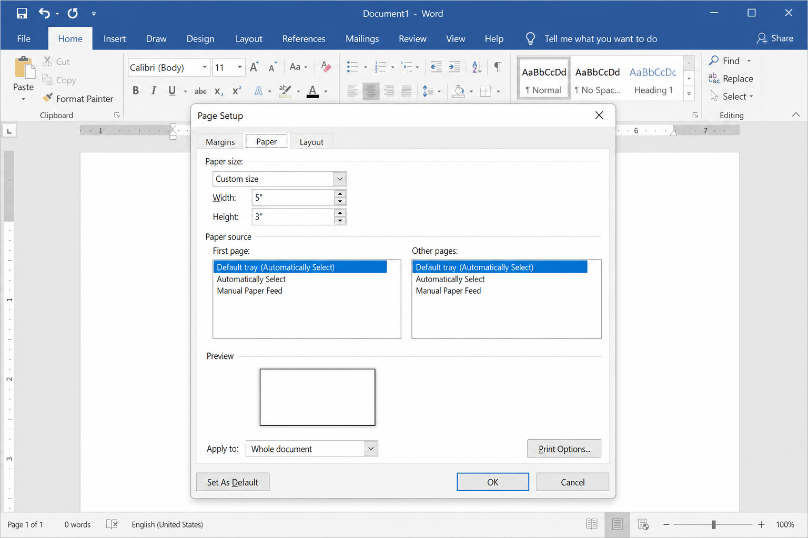Open the font size dropdown
This screenshot has height=538, width=808.
pos(240,67)
